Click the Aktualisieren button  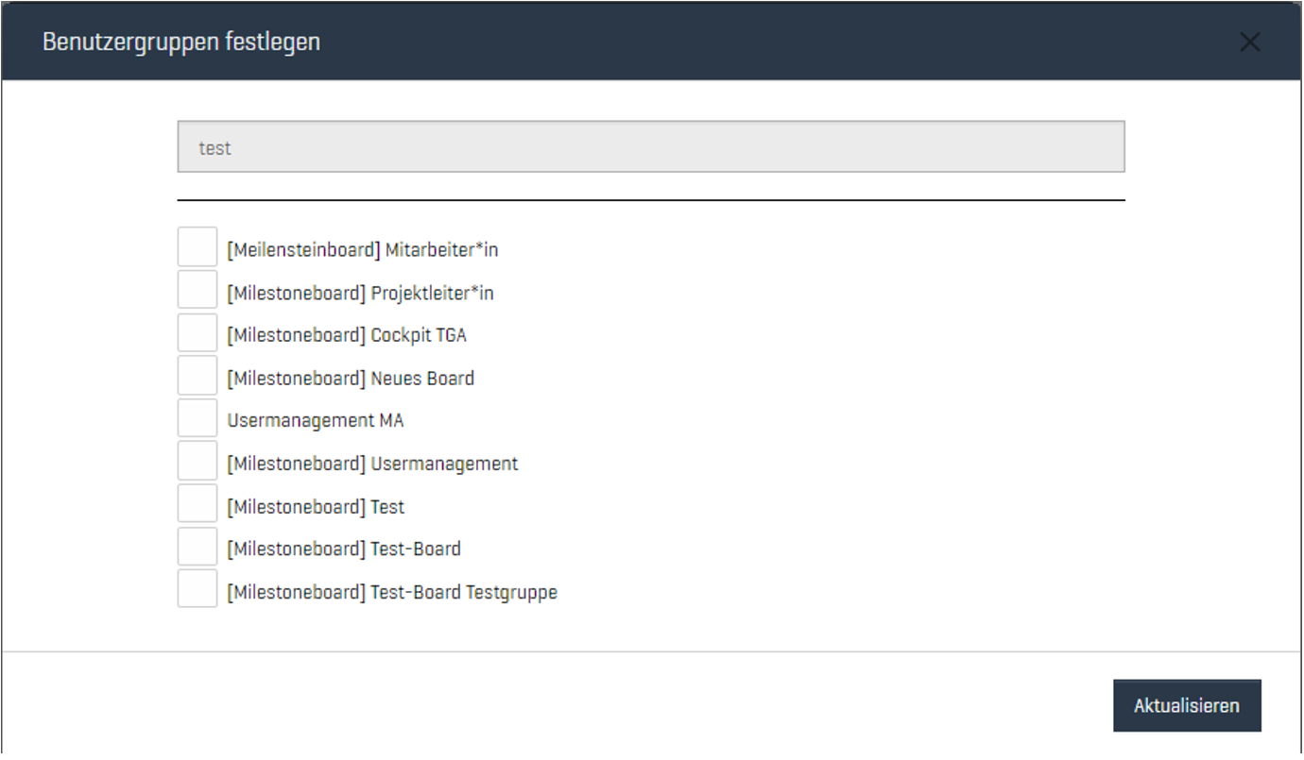[1186, 705]
